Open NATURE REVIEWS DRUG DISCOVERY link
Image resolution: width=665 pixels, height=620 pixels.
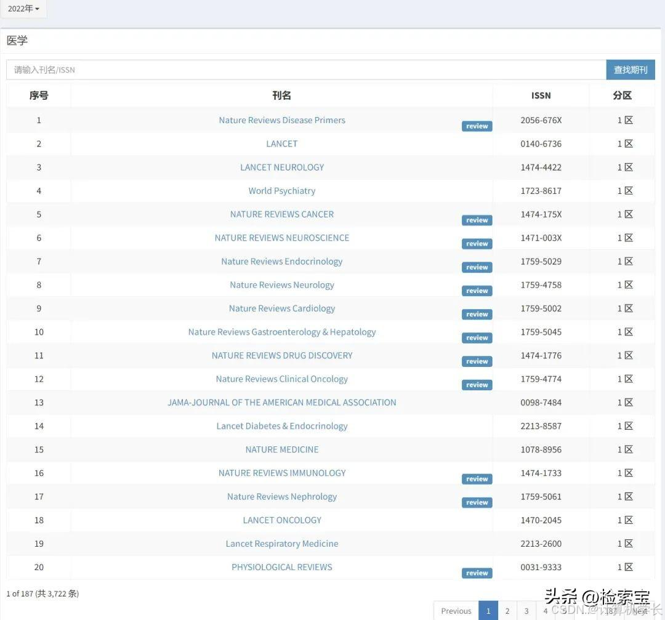pyautogui.click(x=282, y=355)
